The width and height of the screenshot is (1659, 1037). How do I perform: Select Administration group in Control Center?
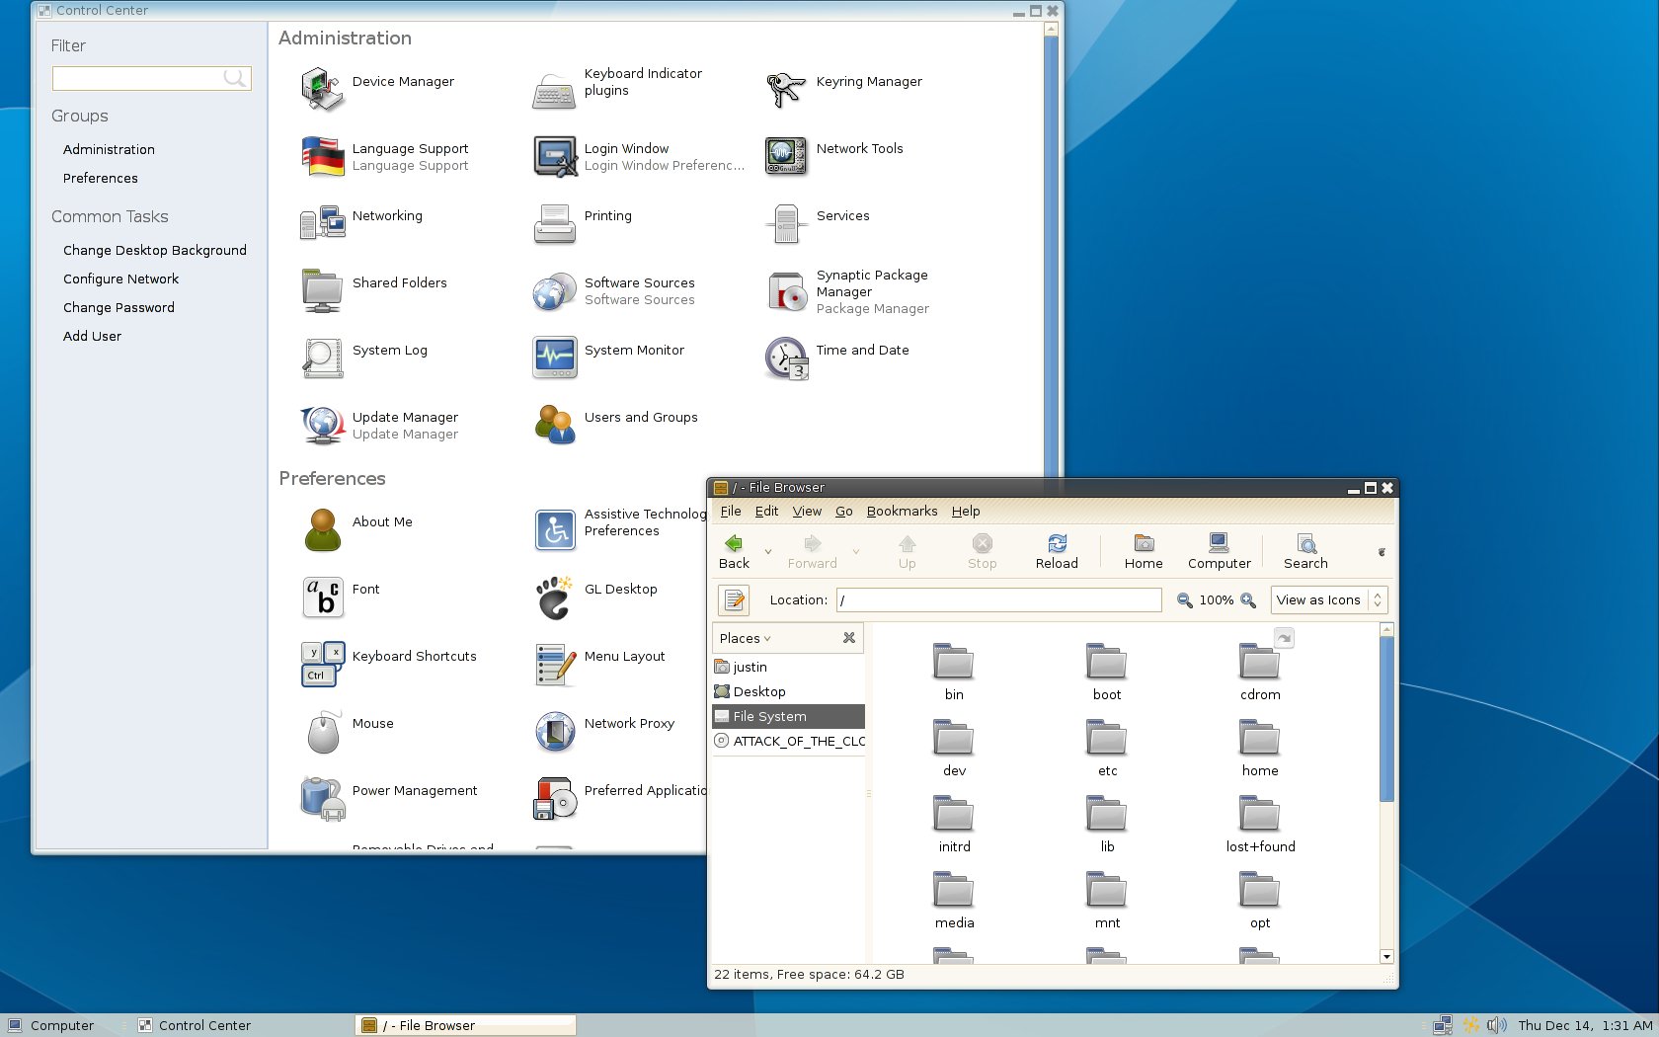click(109, 149)
